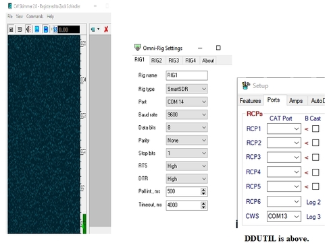
Task: Click the red X icon in Skimmer toolbar
Action: pos(106,30)
